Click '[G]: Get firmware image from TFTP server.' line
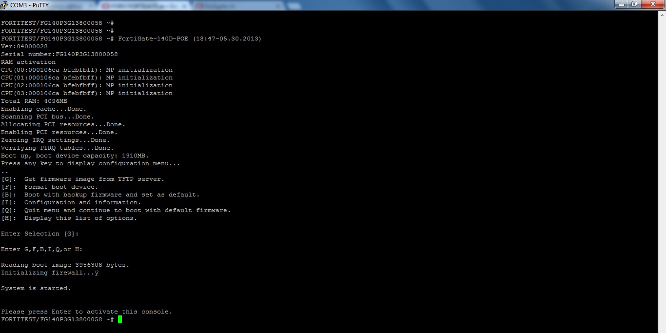Viewport: 666px width, 333px height. (x=83, y=179)
